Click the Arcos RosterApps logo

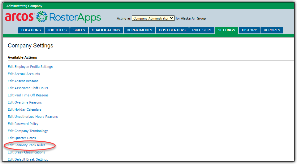53,17
